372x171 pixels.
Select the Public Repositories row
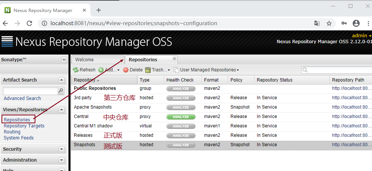point(222,89)
